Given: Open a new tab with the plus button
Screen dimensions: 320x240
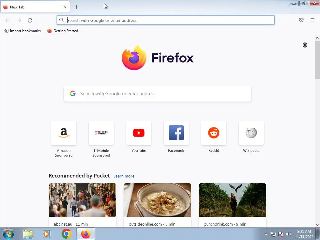Looking at the screenshot, I should click(x=76, y=7).
